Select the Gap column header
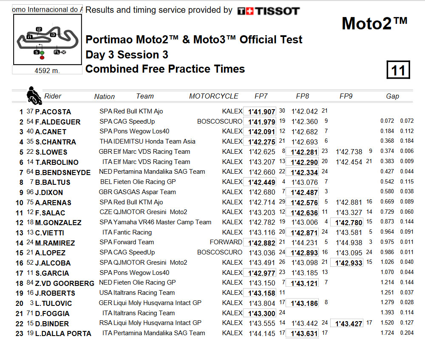The height and width of the screenshot is (339, 425). [x=392, y=96]
